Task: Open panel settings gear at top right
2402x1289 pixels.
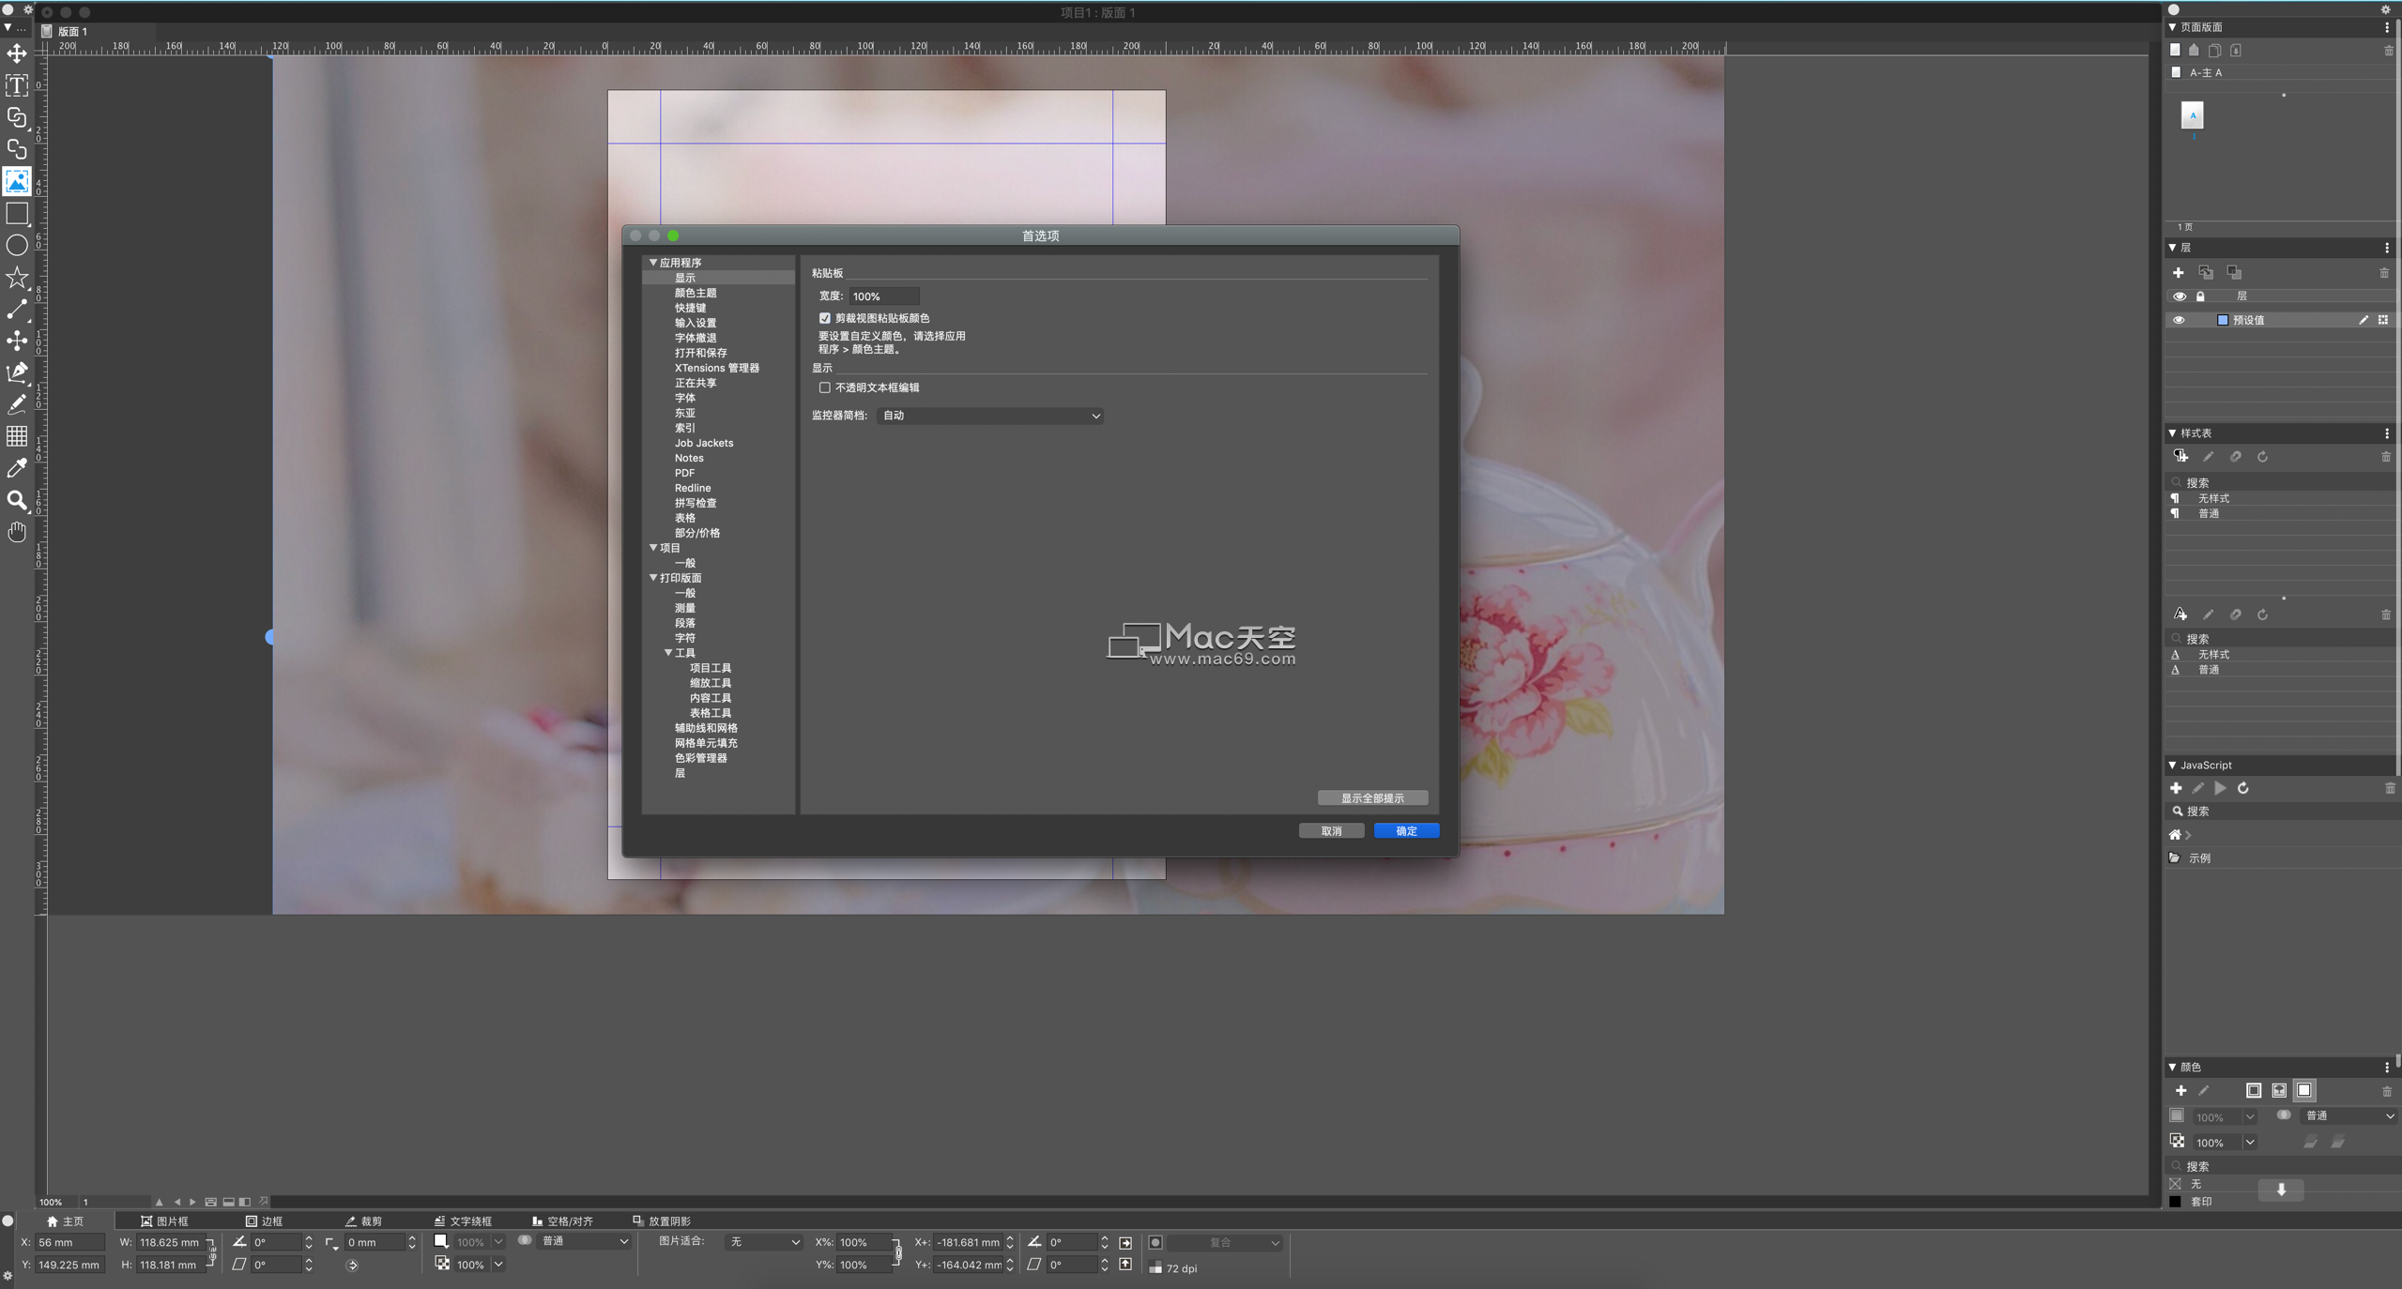Action: tap(2385, 9)
